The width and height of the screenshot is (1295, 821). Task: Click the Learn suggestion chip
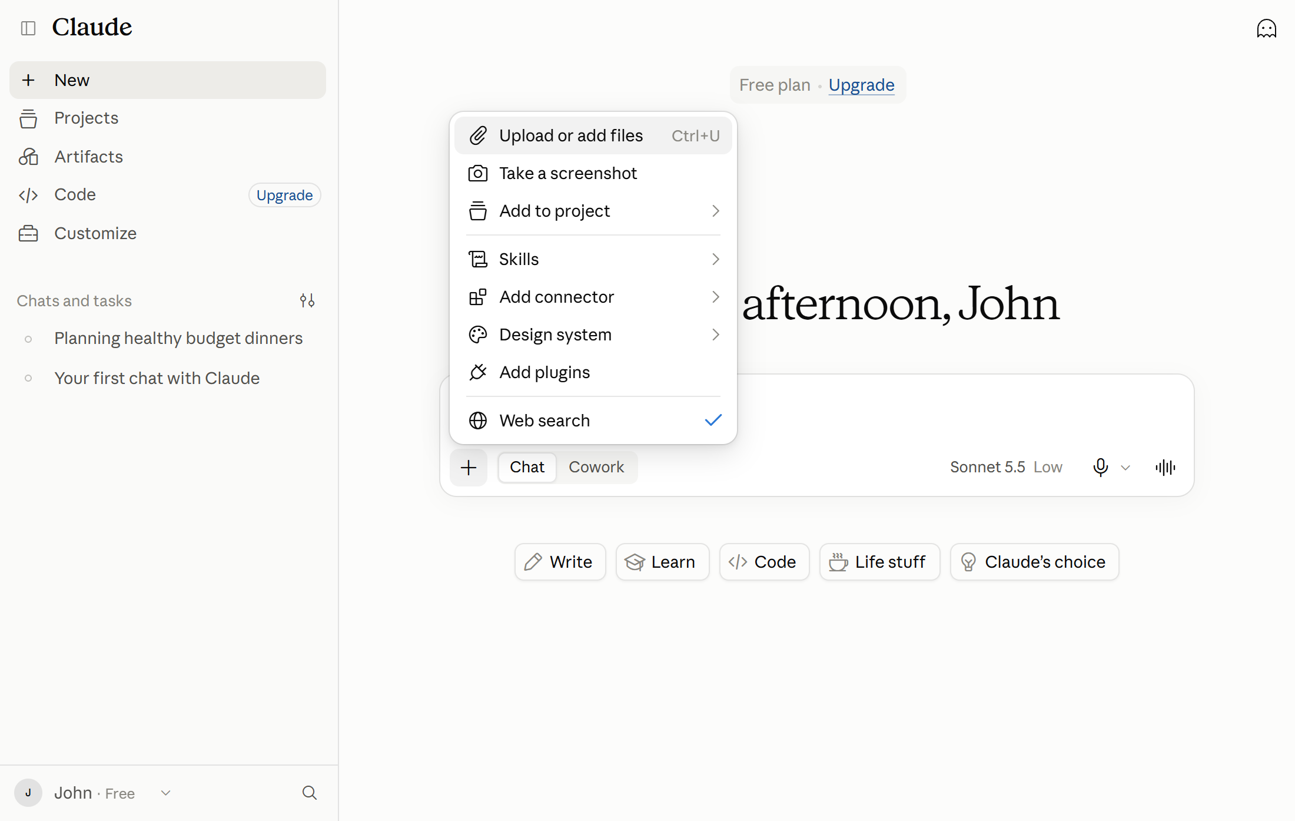click(662, 562)
